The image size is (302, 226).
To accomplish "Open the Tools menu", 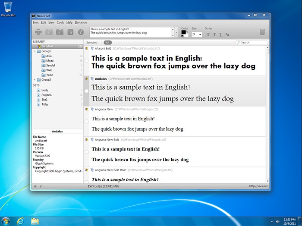I will click(60, 22).
